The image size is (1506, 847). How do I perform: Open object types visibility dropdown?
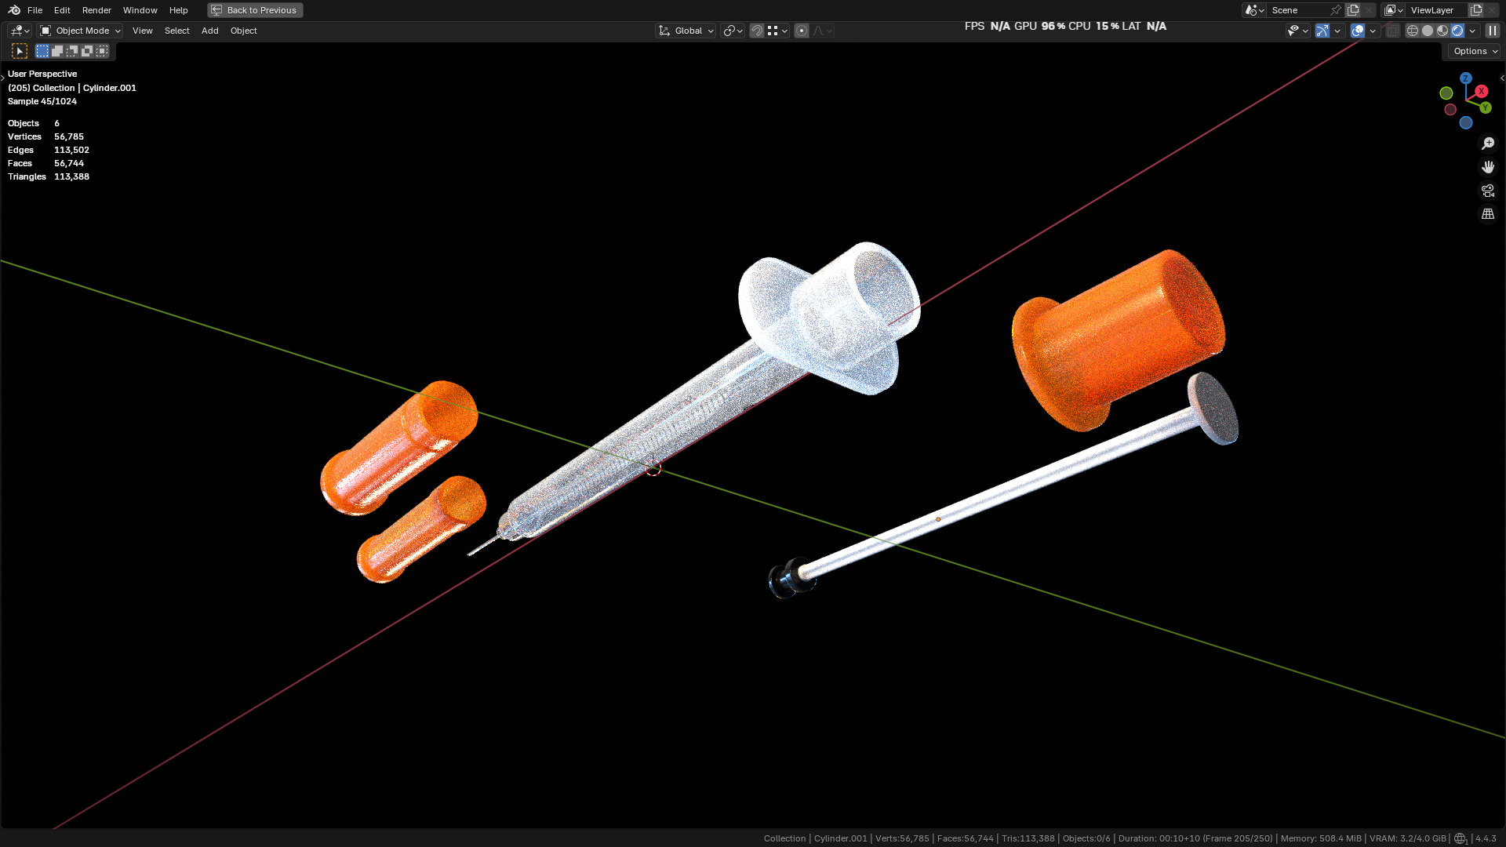point(1297,31)
